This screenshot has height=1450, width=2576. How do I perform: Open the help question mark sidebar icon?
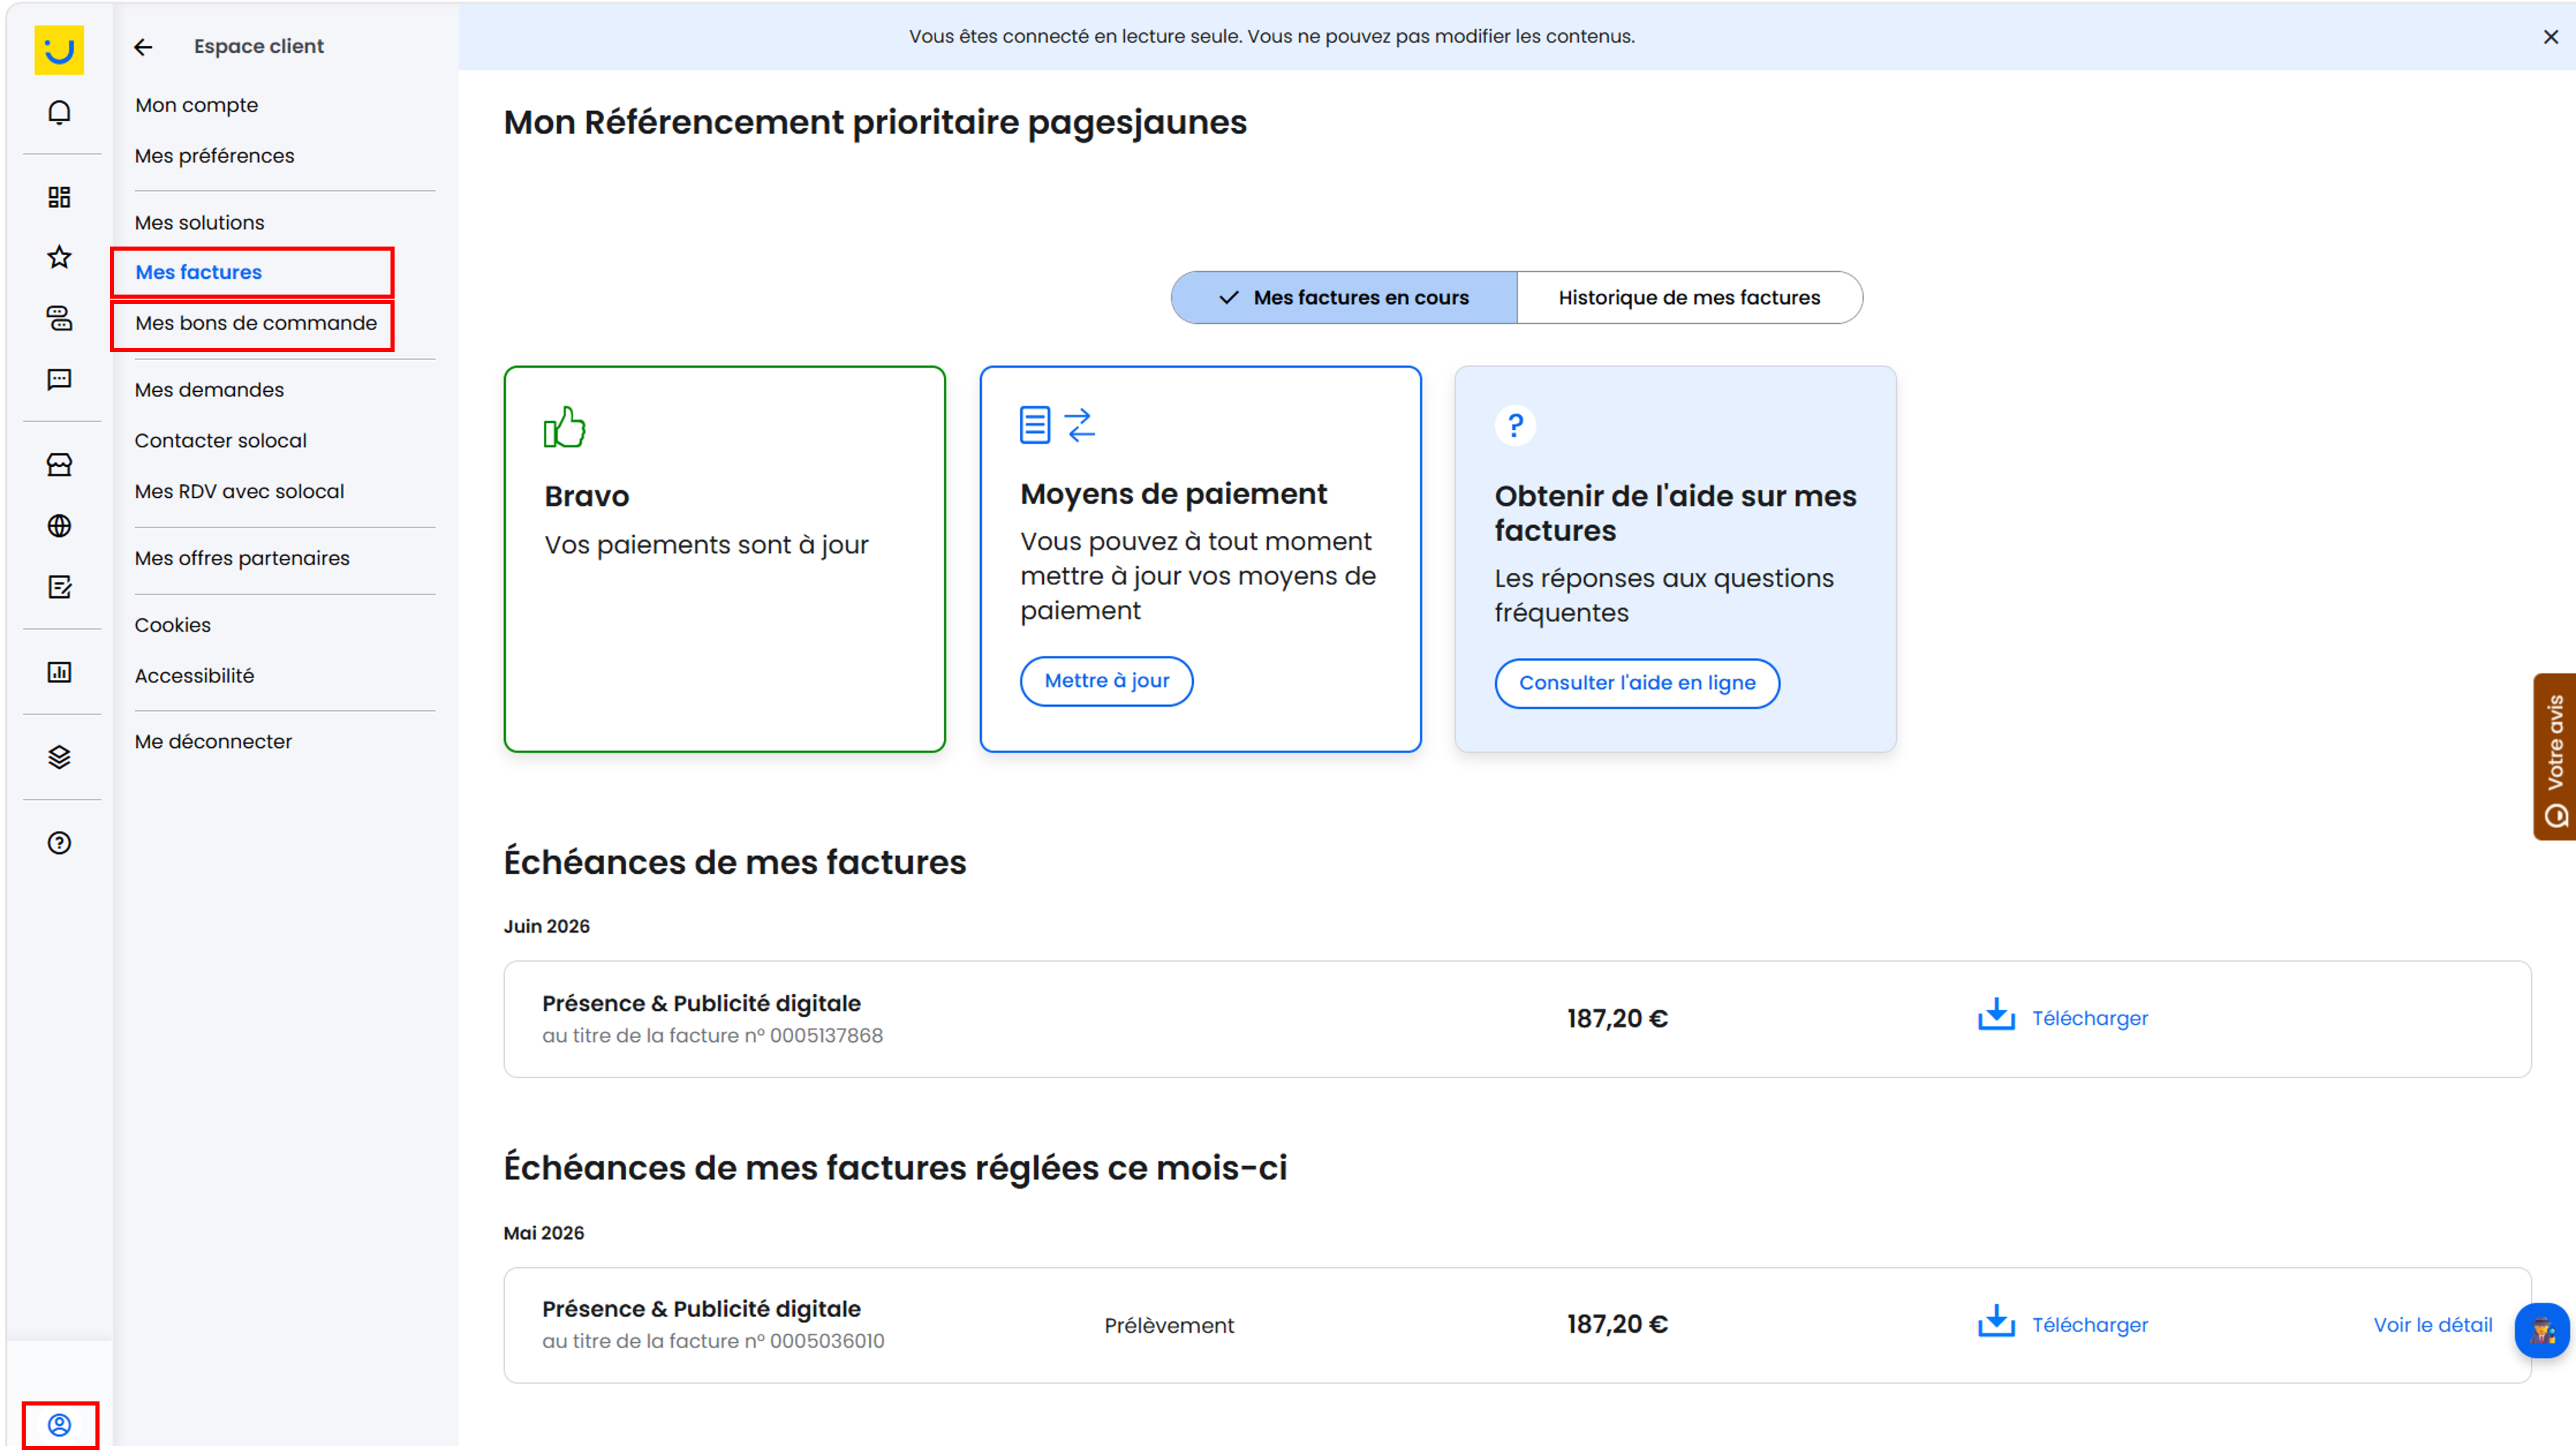click(x=59, y=843)
